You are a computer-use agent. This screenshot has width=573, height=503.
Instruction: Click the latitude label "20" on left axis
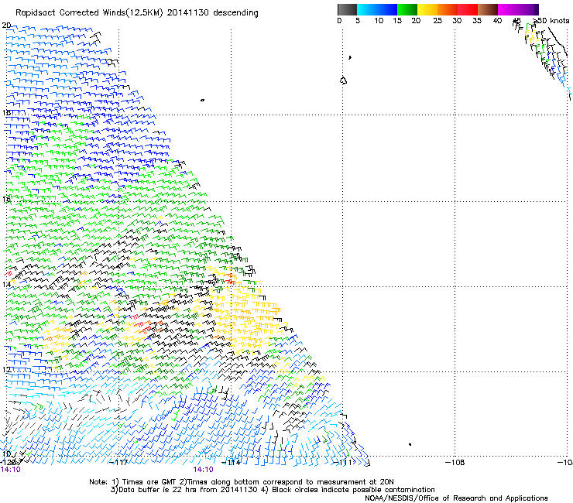[6, 26]
